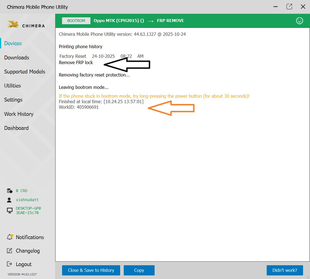The image size is (310, 279).
Task: Click the Remove FRP lock line
Action: (x=76, y=62)
